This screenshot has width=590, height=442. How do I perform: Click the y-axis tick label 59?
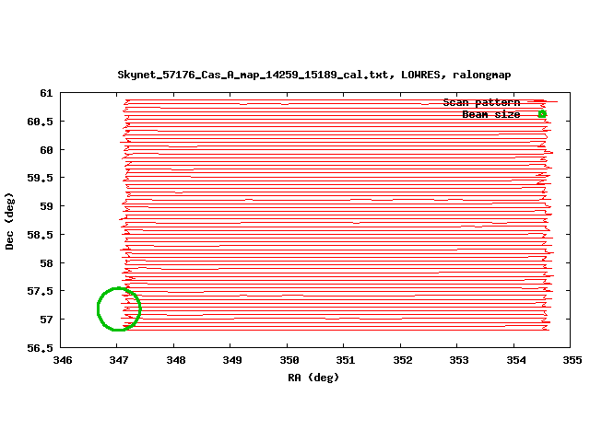coord(47,206)
